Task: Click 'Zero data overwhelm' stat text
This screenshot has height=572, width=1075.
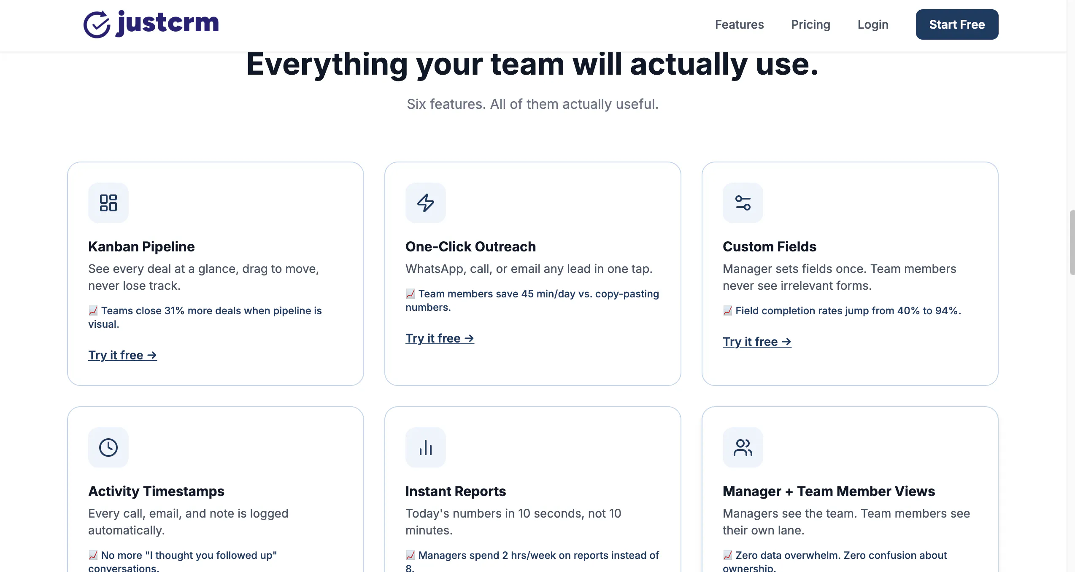Action: (835, 561)
